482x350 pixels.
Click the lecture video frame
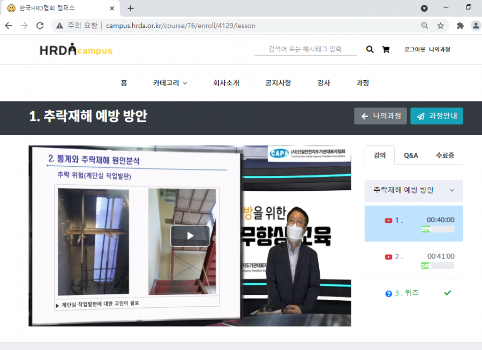(x=190, y=236)
